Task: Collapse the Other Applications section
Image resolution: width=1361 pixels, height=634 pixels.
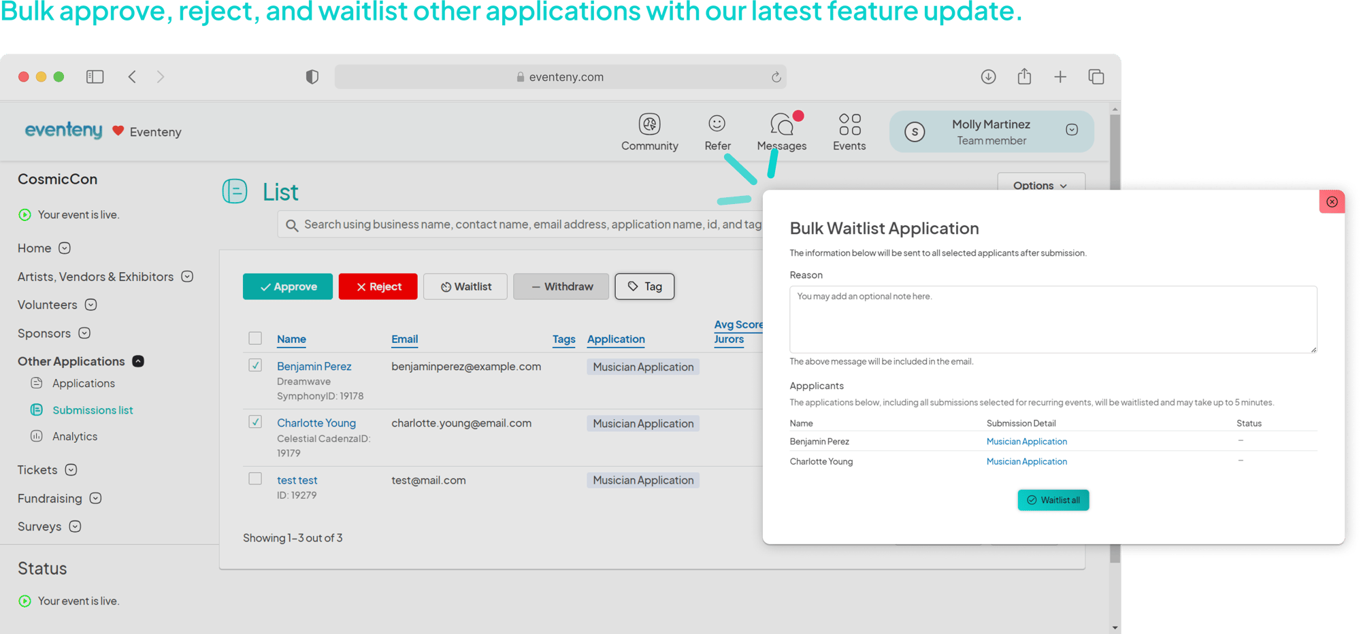Action: tap(138, 361)
